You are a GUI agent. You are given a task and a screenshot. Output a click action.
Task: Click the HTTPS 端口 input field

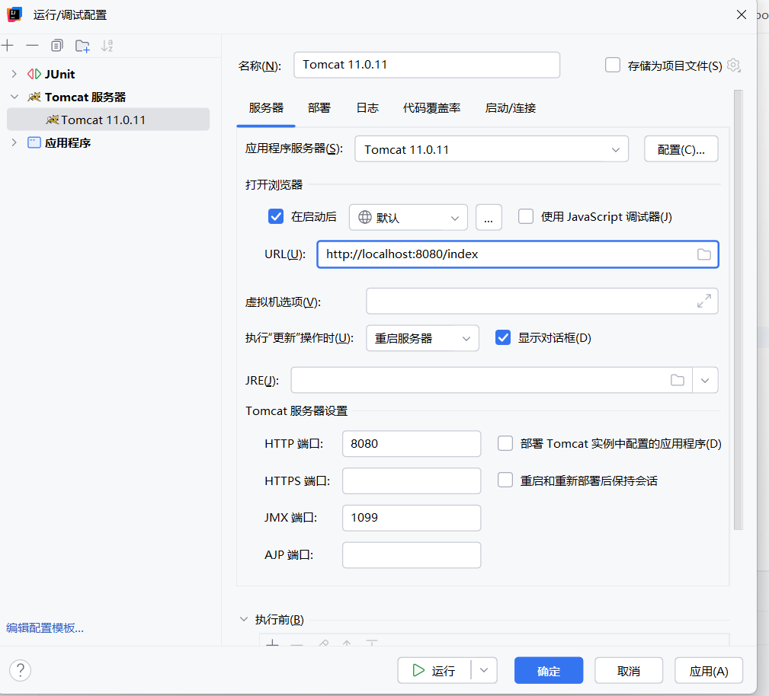coord(412,480)
